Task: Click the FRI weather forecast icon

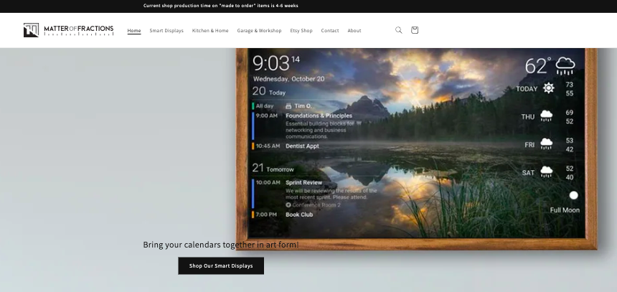Action: tap(547, 144)
